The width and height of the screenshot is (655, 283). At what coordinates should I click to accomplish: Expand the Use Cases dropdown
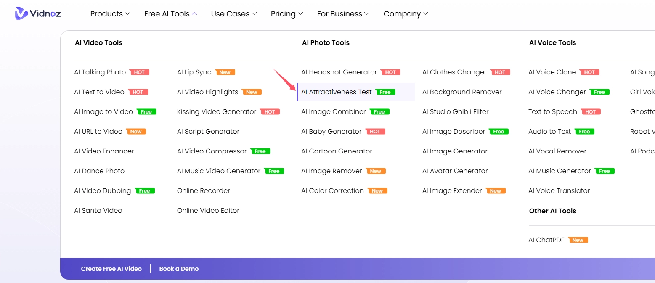[231, 13]
